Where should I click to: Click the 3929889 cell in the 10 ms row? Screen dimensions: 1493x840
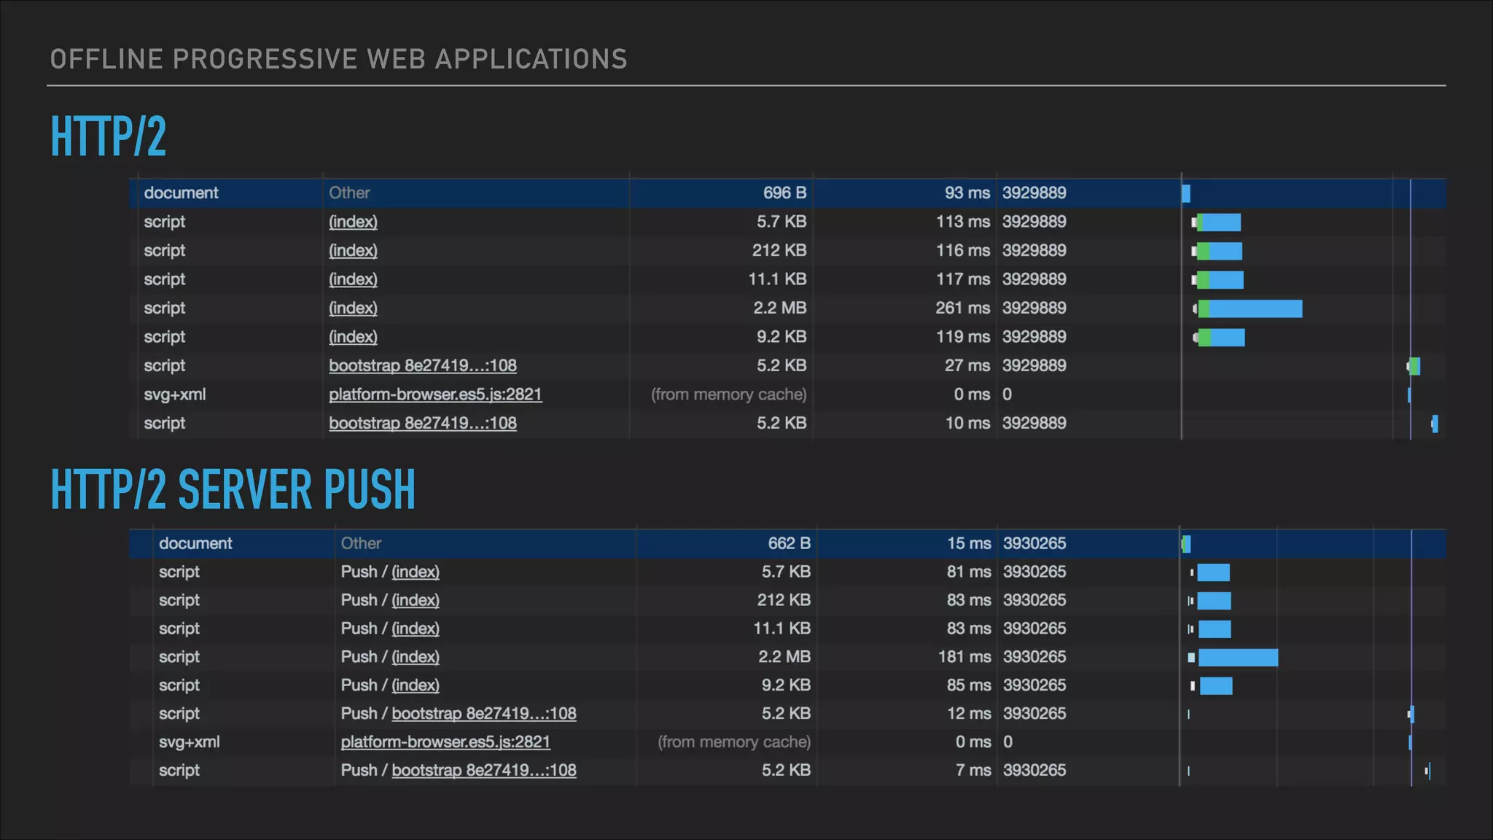pyautogui.click(x=1034, y=424)
